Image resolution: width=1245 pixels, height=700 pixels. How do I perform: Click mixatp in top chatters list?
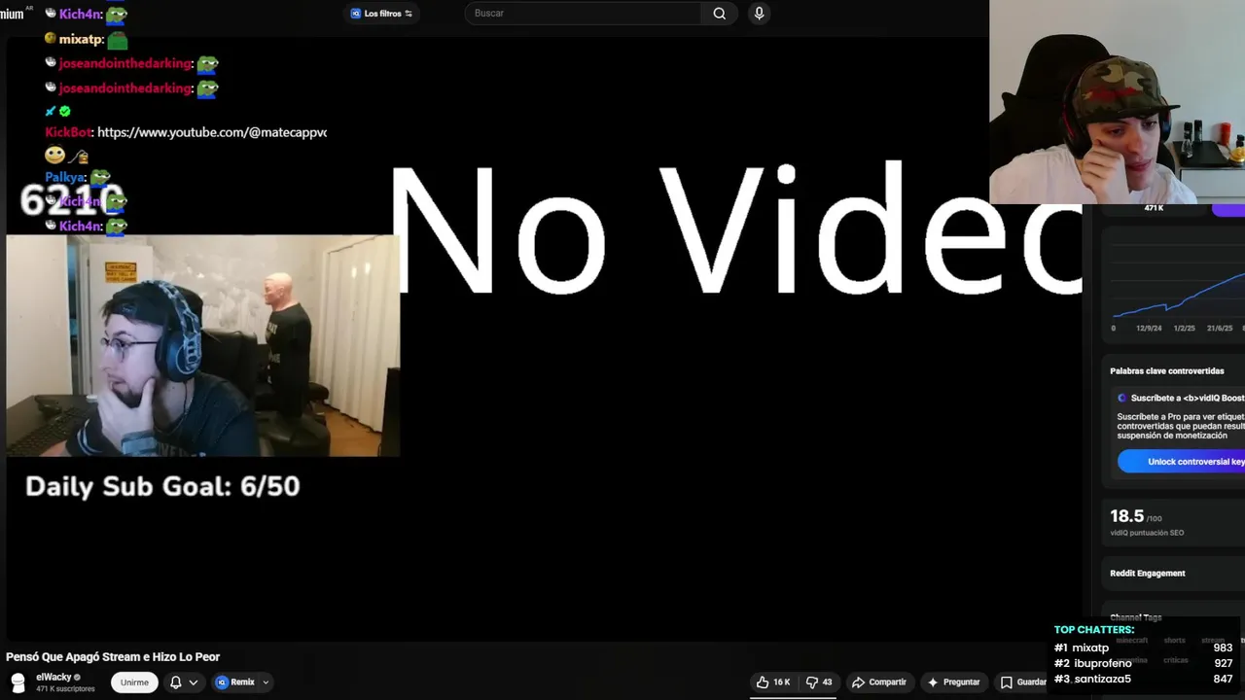[1089, 647]
